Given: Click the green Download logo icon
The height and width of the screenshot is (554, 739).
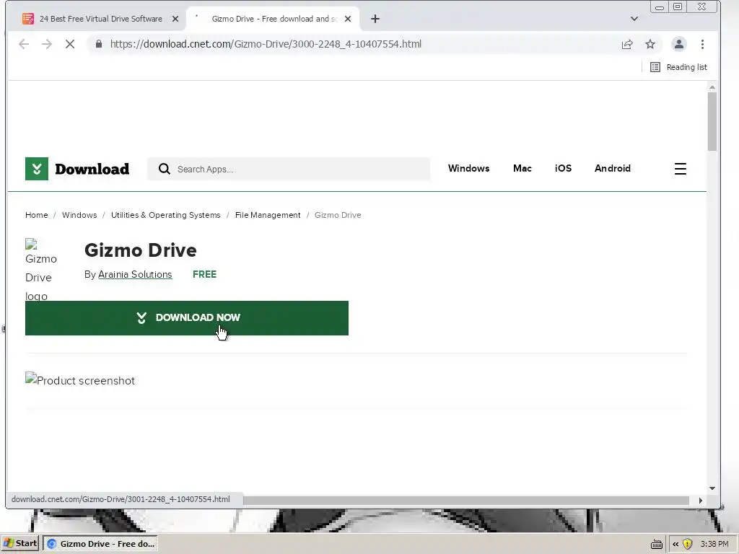Looking at the screenshot, I should [x=37, y=169].
